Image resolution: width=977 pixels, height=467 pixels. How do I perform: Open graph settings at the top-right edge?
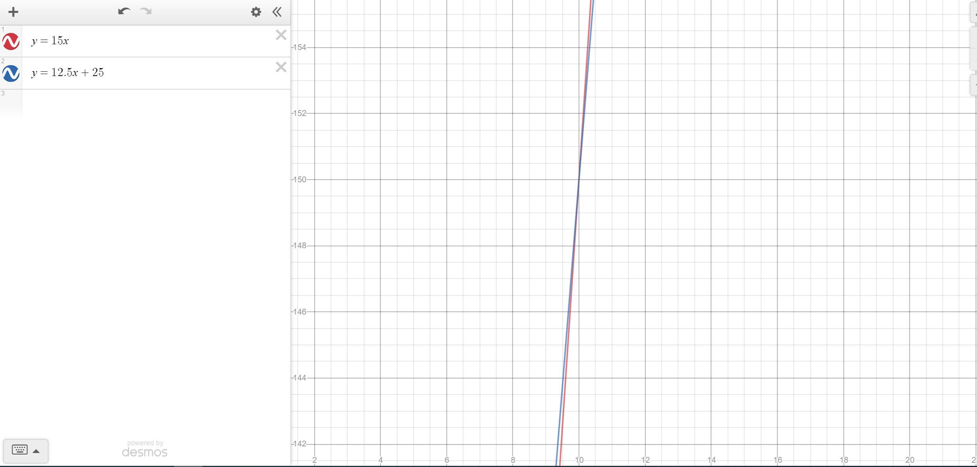[x=974, y=14]
